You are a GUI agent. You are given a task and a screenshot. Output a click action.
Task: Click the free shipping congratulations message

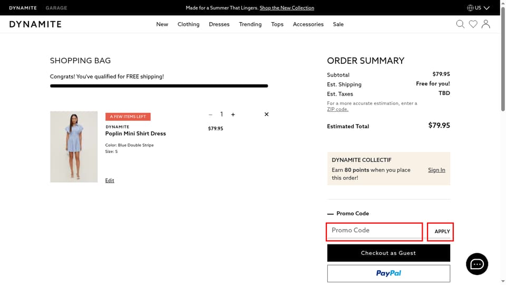(x=107, y=77)
